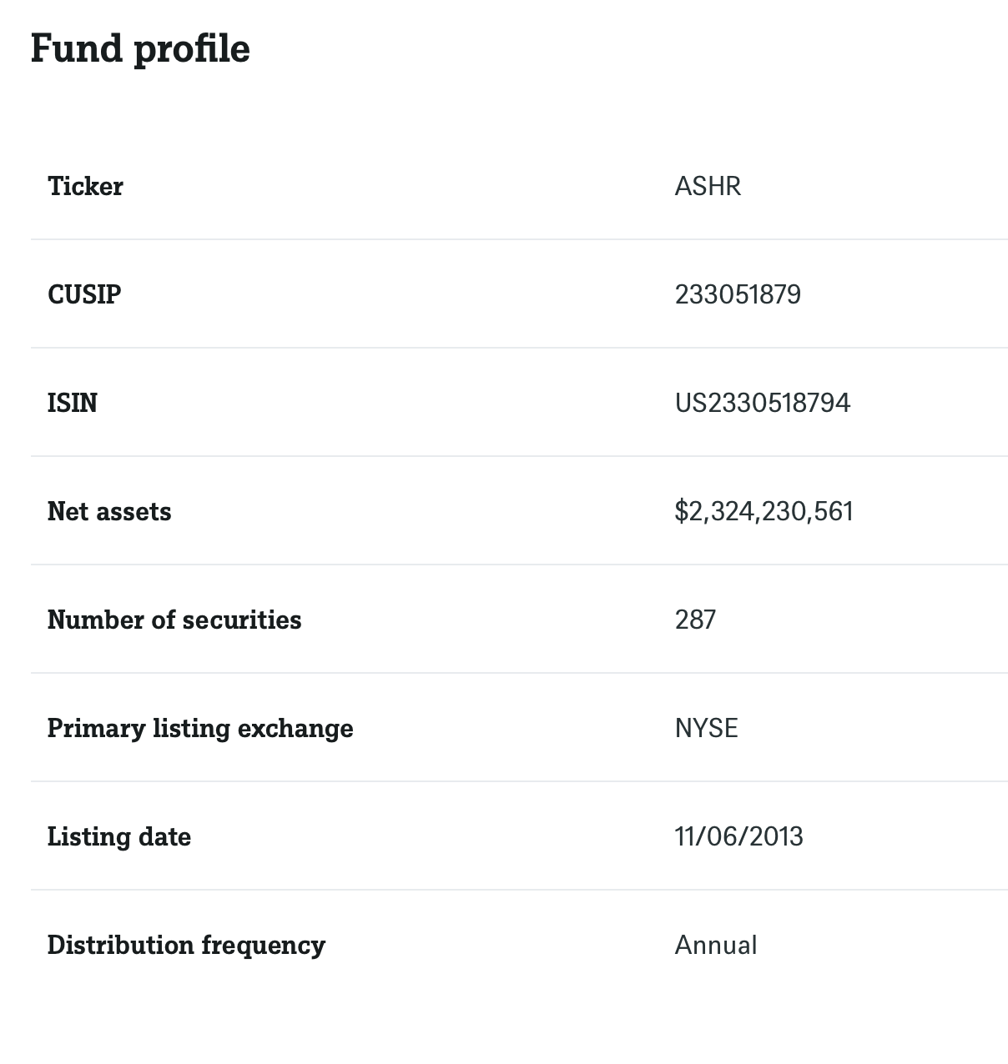Select the NYSE exchange value
The image size is (1008, 1064).
click(x=706, y=728)
